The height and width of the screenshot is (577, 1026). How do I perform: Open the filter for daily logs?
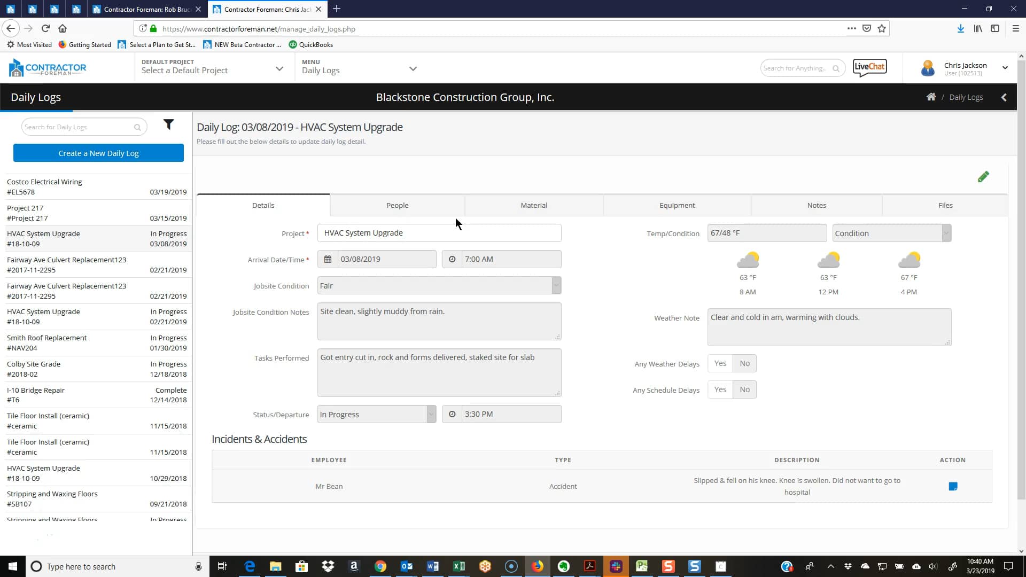click(169, 124)
